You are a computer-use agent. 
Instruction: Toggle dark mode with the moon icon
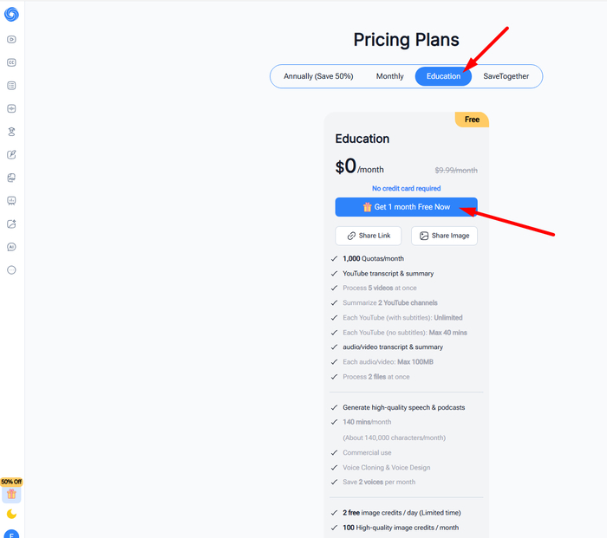pos(11,515)
